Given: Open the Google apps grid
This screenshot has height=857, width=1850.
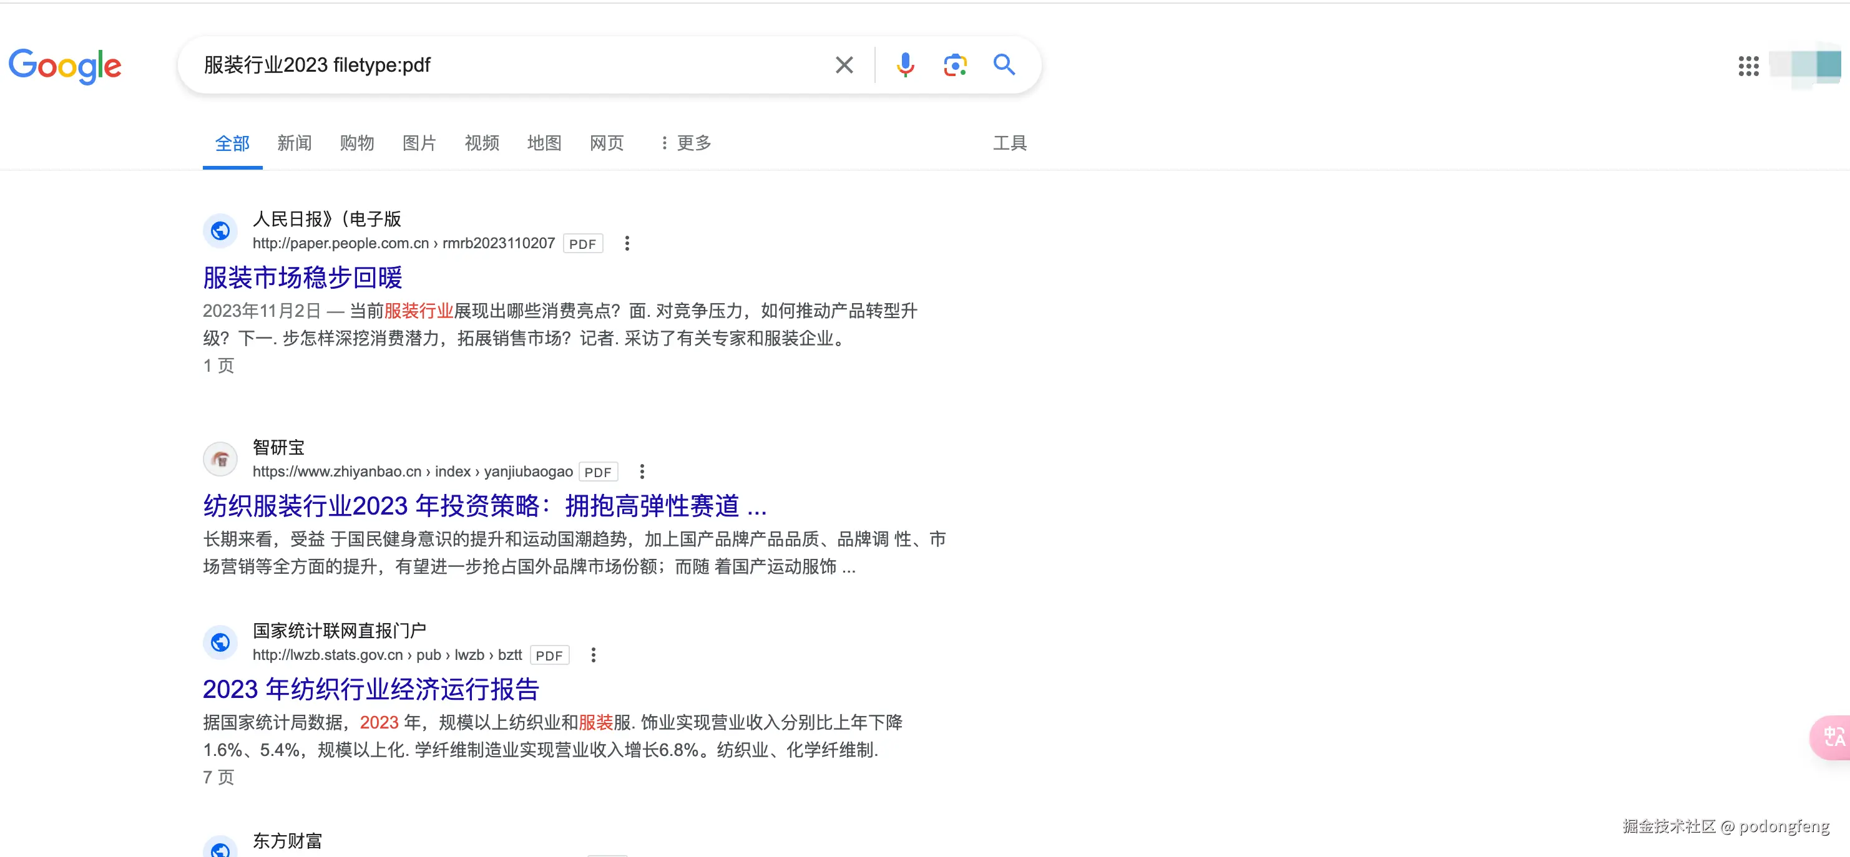Looking at the screenshot, I should [x=1748, y=66].
